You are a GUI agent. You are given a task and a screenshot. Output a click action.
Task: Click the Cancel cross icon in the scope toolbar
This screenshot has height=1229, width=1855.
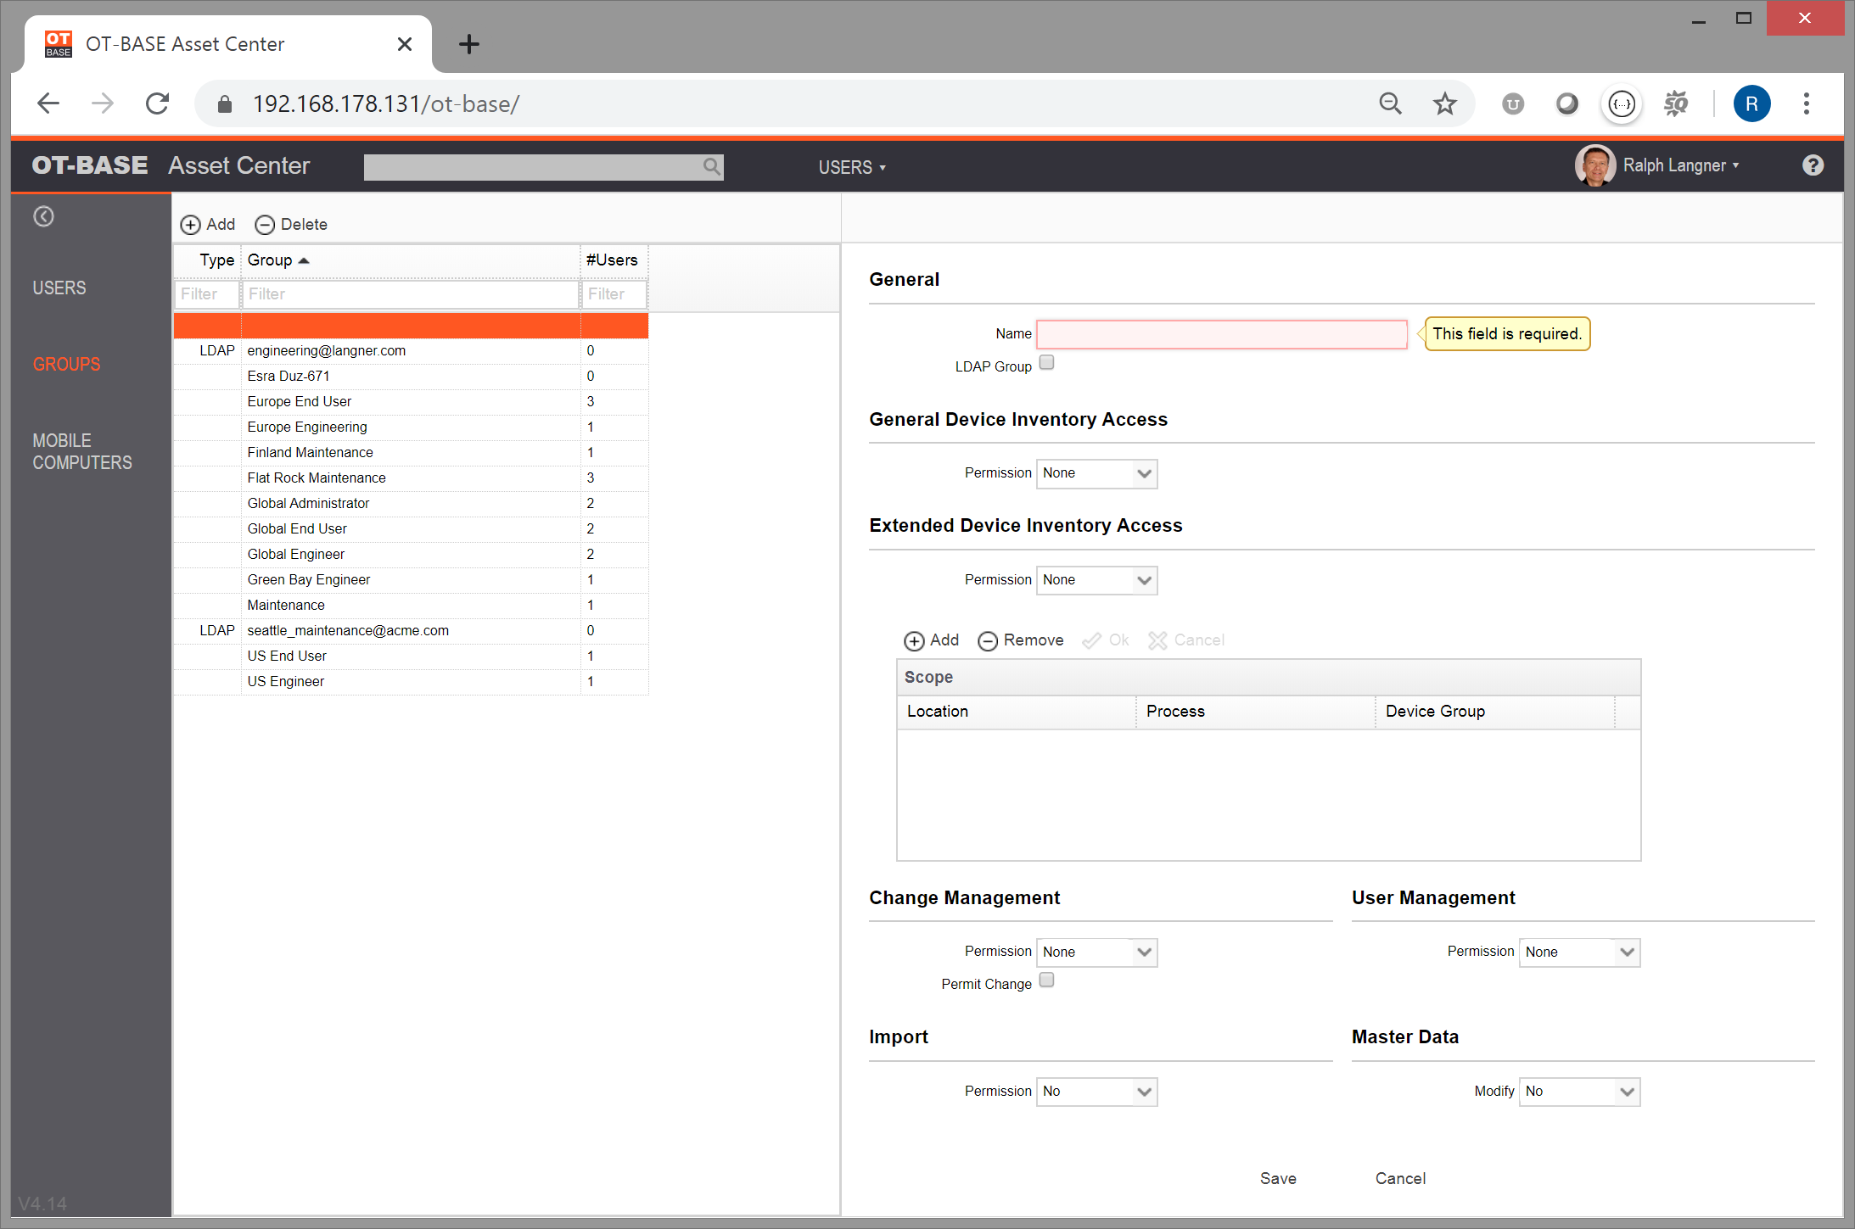tap(1157, 640)
